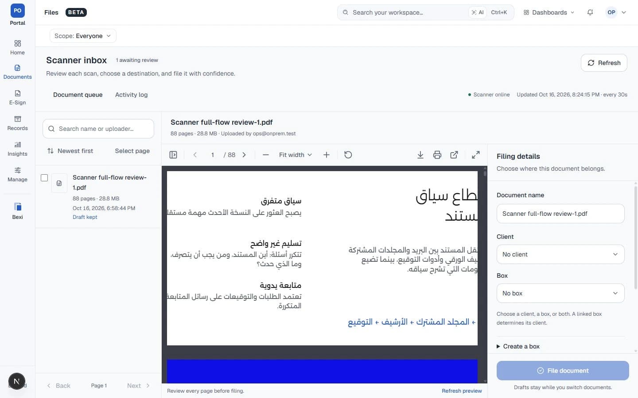This screenshot has height=398, width=638.
Task: Switch to Document queue tab
Action: [78, 95]
